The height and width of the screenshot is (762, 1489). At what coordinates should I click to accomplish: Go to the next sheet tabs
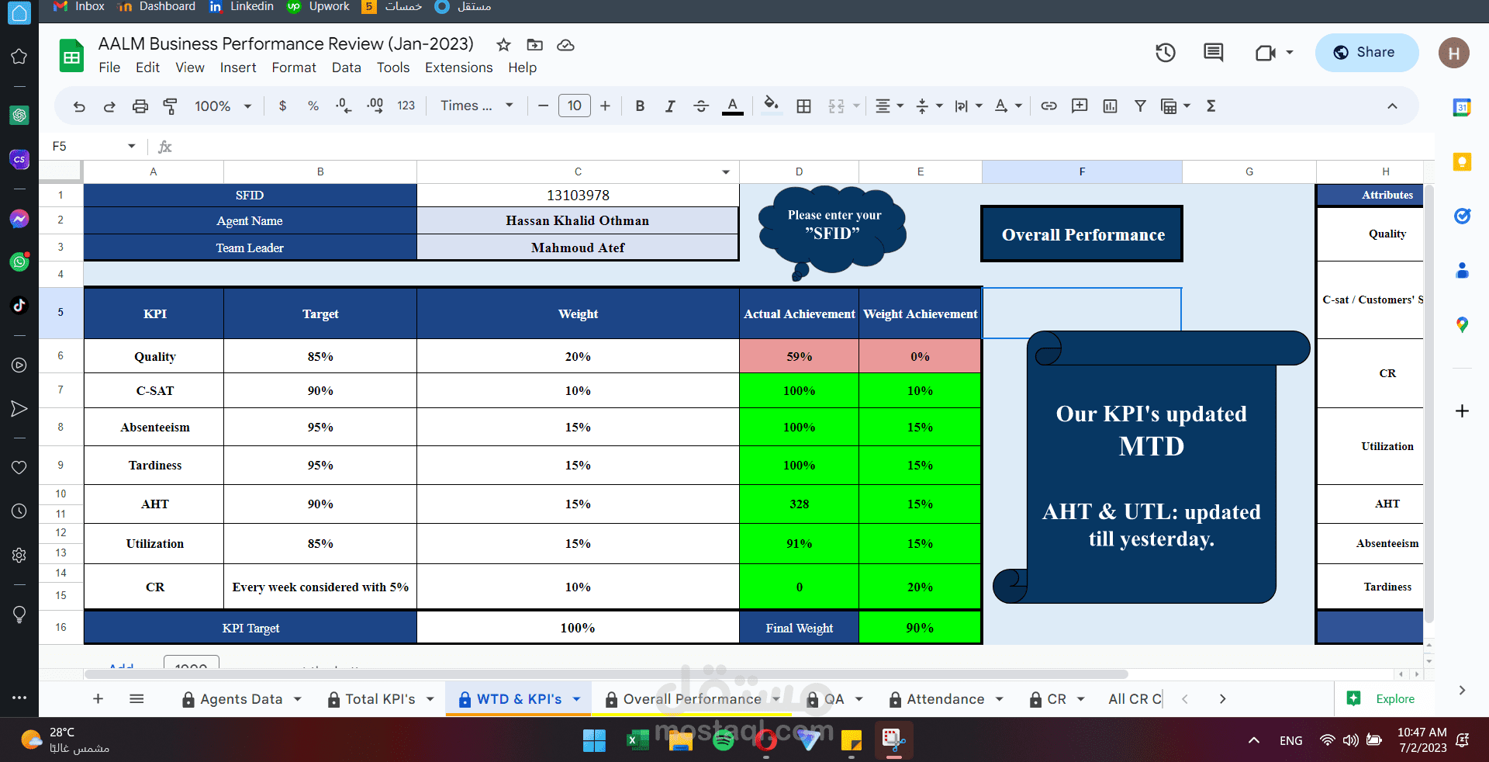(1222, 699)
